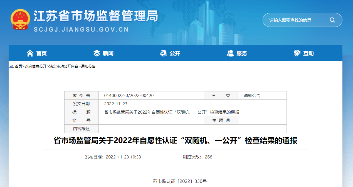Viewport: 353px width, 187px height.
Task: Click the 2022-11-23 发文日期 table value
Action: (115, 104)
